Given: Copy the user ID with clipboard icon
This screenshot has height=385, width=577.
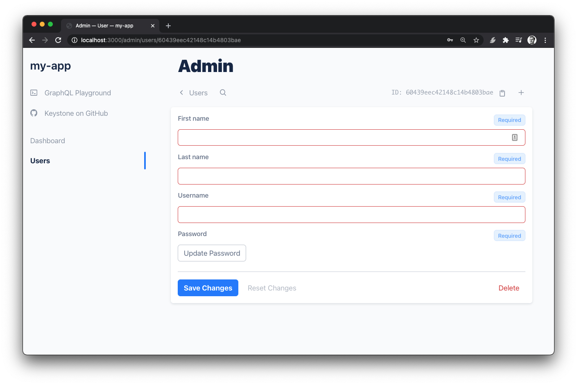Looking at the screenshot, I should coord(502,93).
